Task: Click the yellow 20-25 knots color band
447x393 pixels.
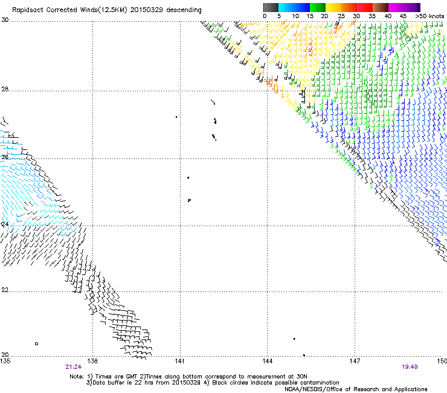Action: tap(333, 7)
